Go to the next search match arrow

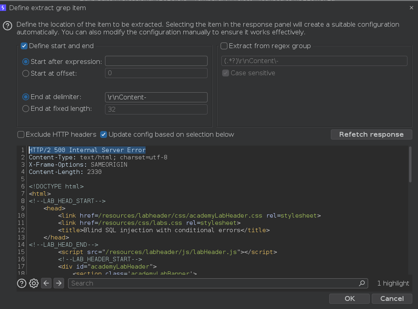59,283
